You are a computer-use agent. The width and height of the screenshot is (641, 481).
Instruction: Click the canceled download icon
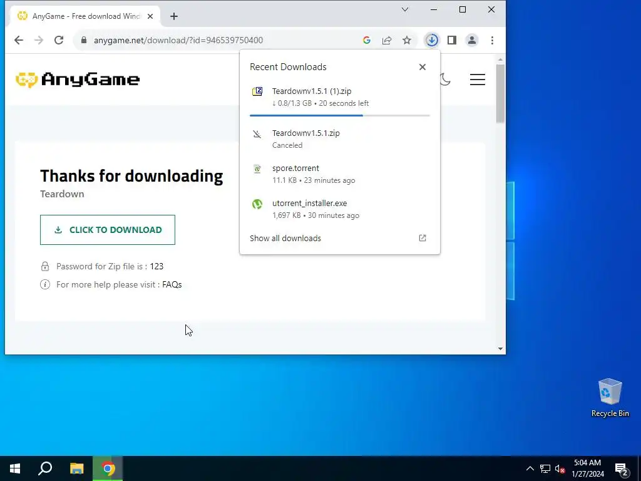257,134
